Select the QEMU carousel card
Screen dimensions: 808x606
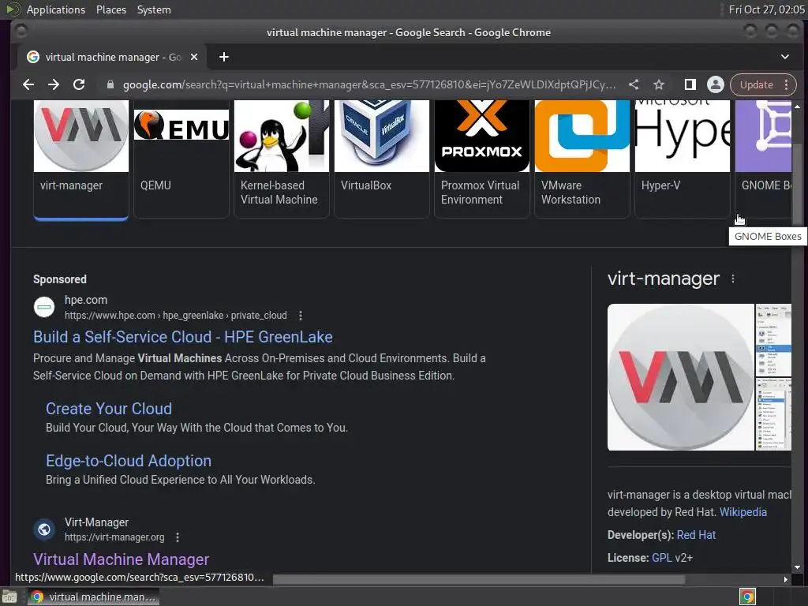181,159
